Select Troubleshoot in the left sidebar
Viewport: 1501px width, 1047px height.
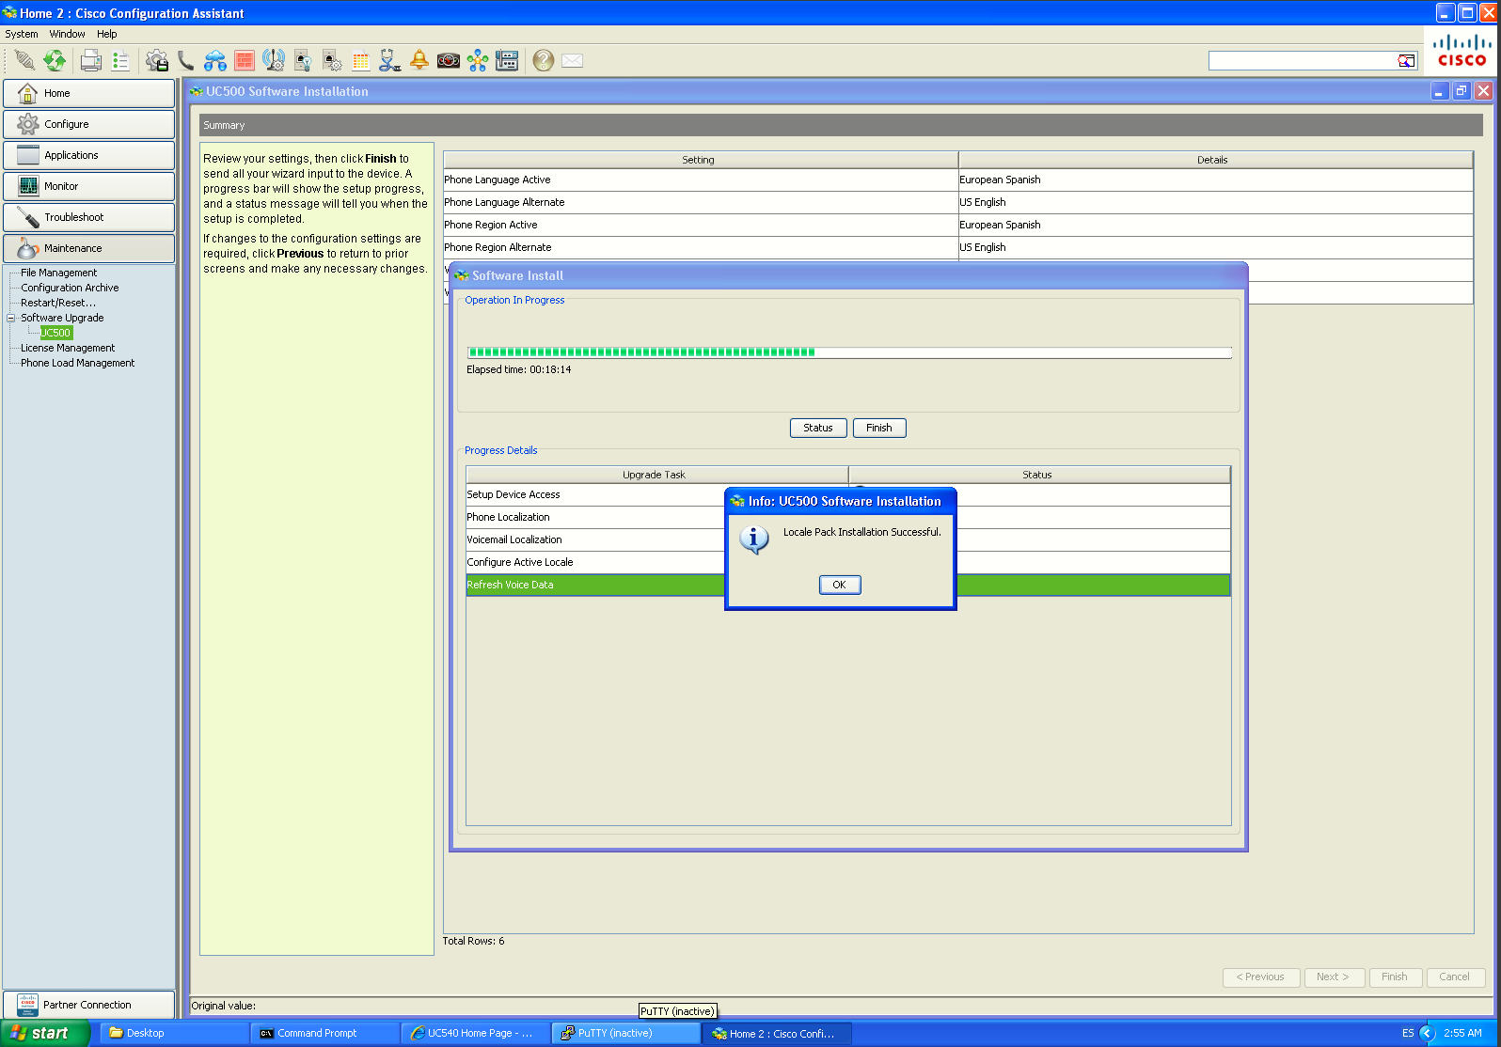(88, 217)
